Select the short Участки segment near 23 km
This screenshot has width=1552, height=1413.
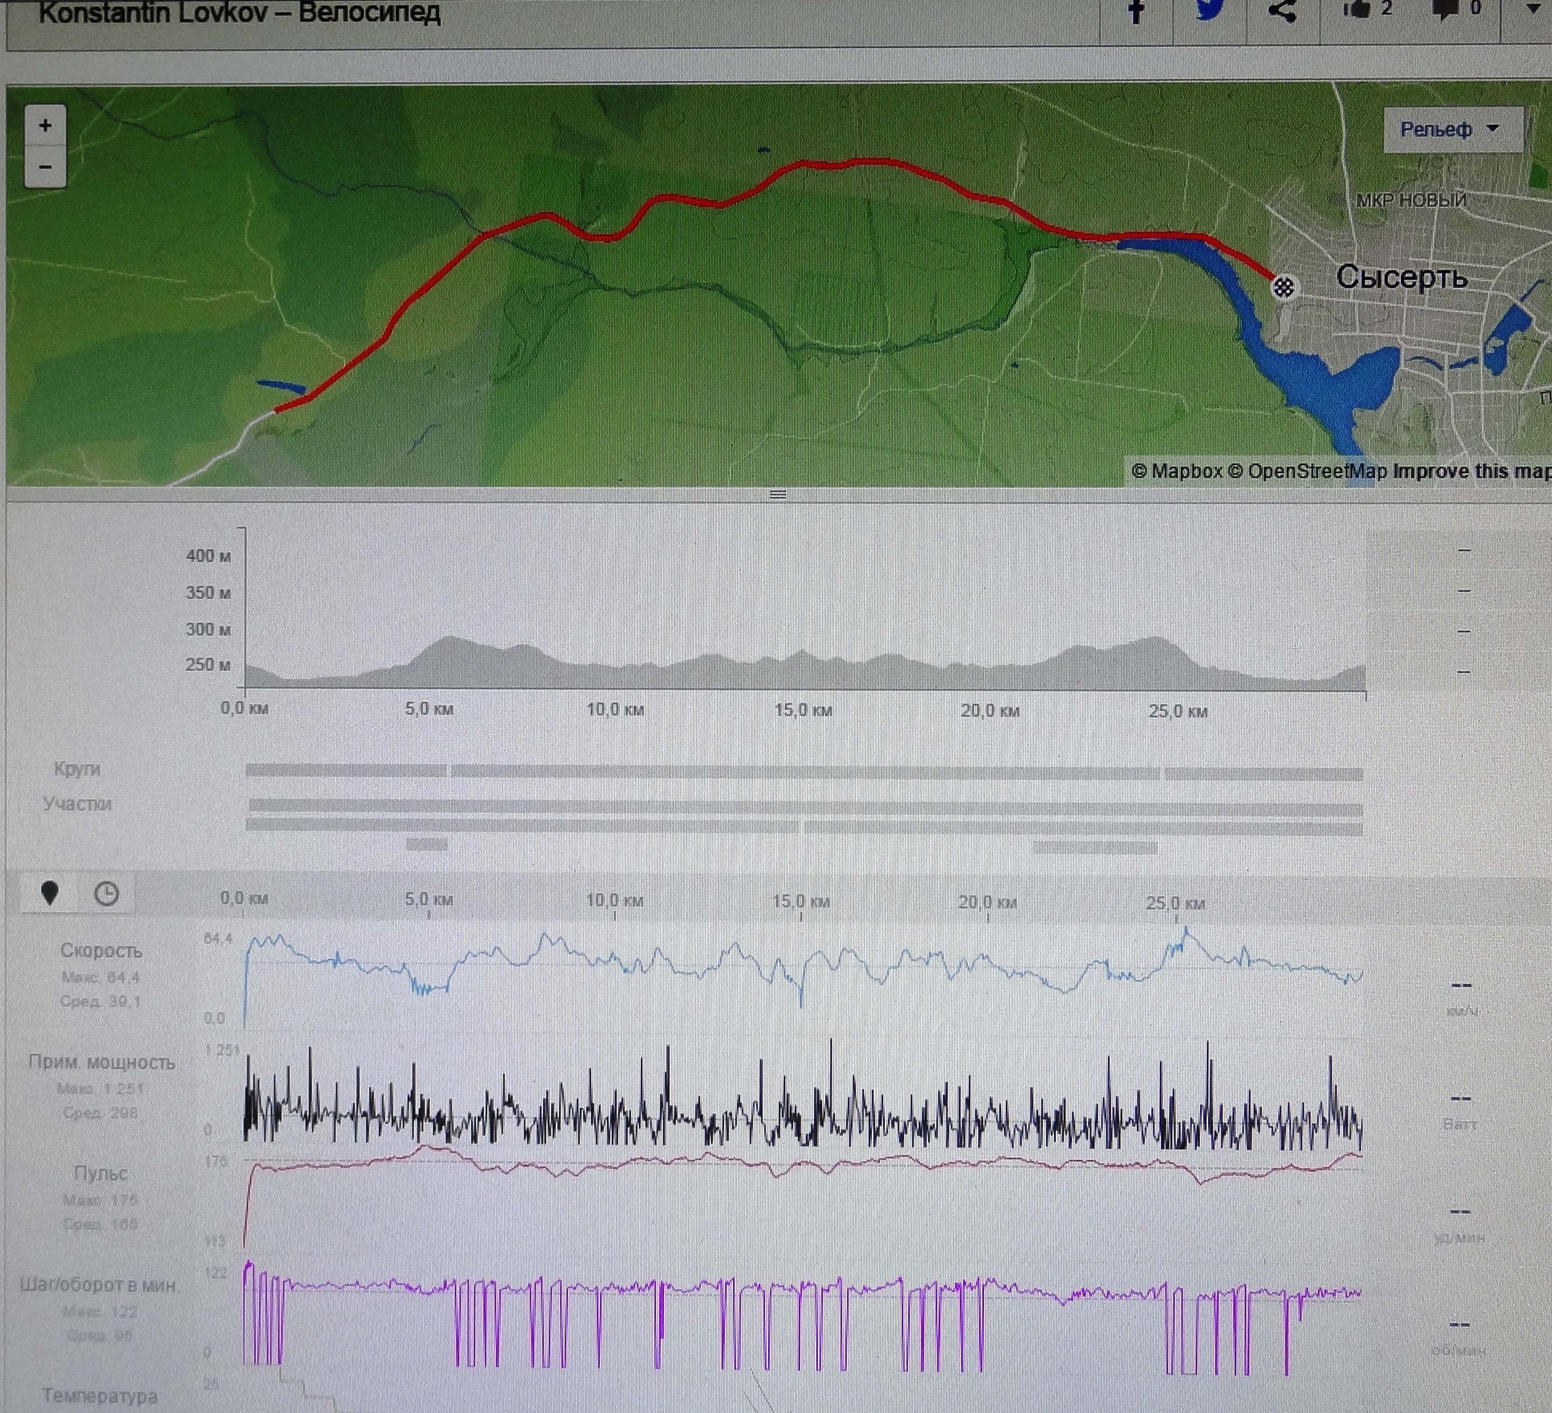coord(1095,847)
